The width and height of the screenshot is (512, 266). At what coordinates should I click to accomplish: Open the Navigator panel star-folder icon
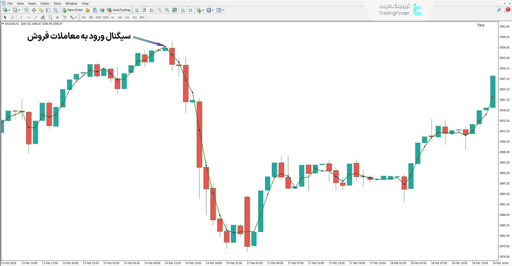click(x=41, y=10)
